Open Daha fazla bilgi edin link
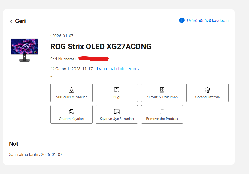249x174 pixels. coord(117,69)
